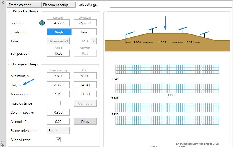The width and height of the screenshot is (233, 147).
Task: Click the globe location picker icon
Action: (42, 23)
